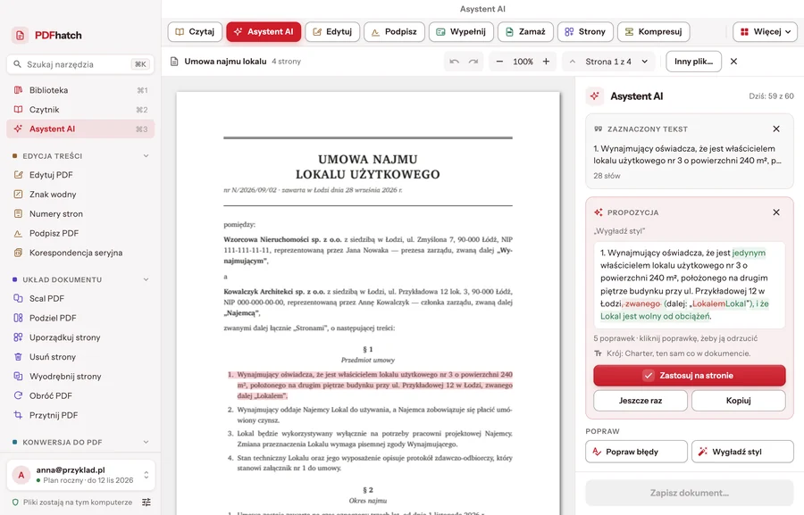
Task: Open Biblioteka in the sidebar
Action: (80, 90)
